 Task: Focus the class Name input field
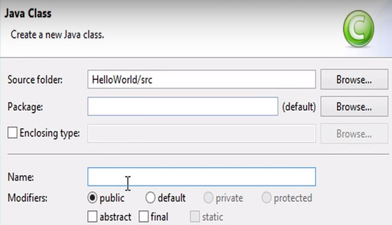click(201, 177)
